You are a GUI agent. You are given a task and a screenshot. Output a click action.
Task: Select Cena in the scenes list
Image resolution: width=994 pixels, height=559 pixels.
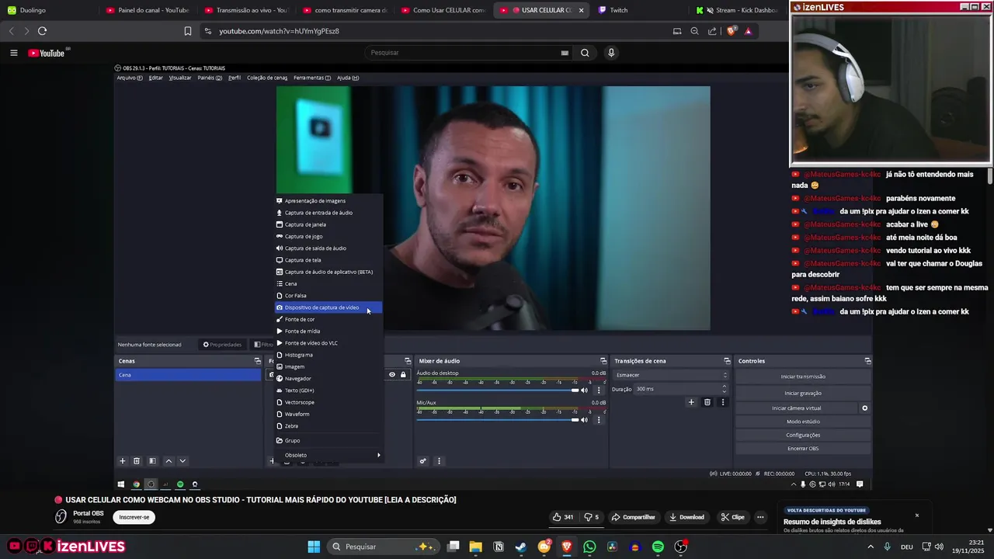pyautogui.click(x=188, y=375)
